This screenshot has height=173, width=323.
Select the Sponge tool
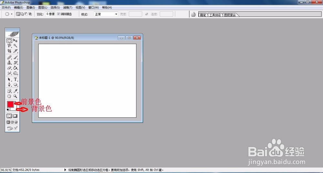pos(15,73)
